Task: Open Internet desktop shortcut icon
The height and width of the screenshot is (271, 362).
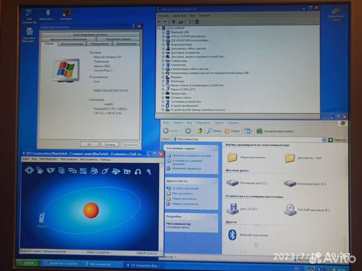Action: pyautogui.click(x=66, y=15)
